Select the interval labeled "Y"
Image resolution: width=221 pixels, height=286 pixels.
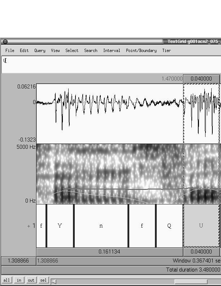[x=60, y=226]
